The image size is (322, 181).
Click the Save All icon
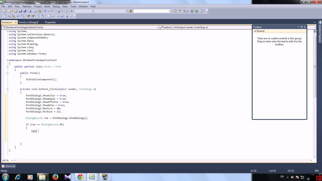pyautogui.click(x=25, y=11)
